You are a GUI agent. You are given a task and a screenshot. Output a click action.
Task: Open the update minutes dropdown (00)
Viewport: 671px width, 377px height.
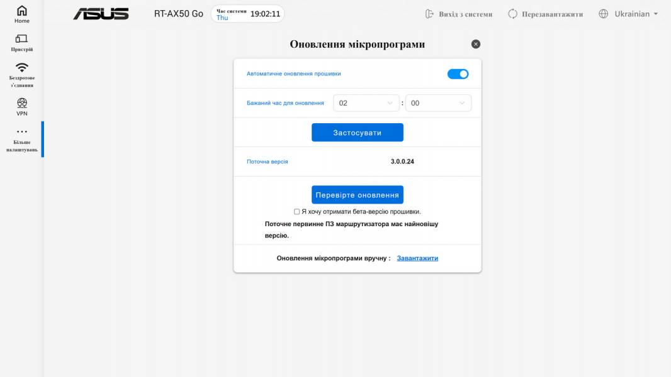(x=438, y=103)
